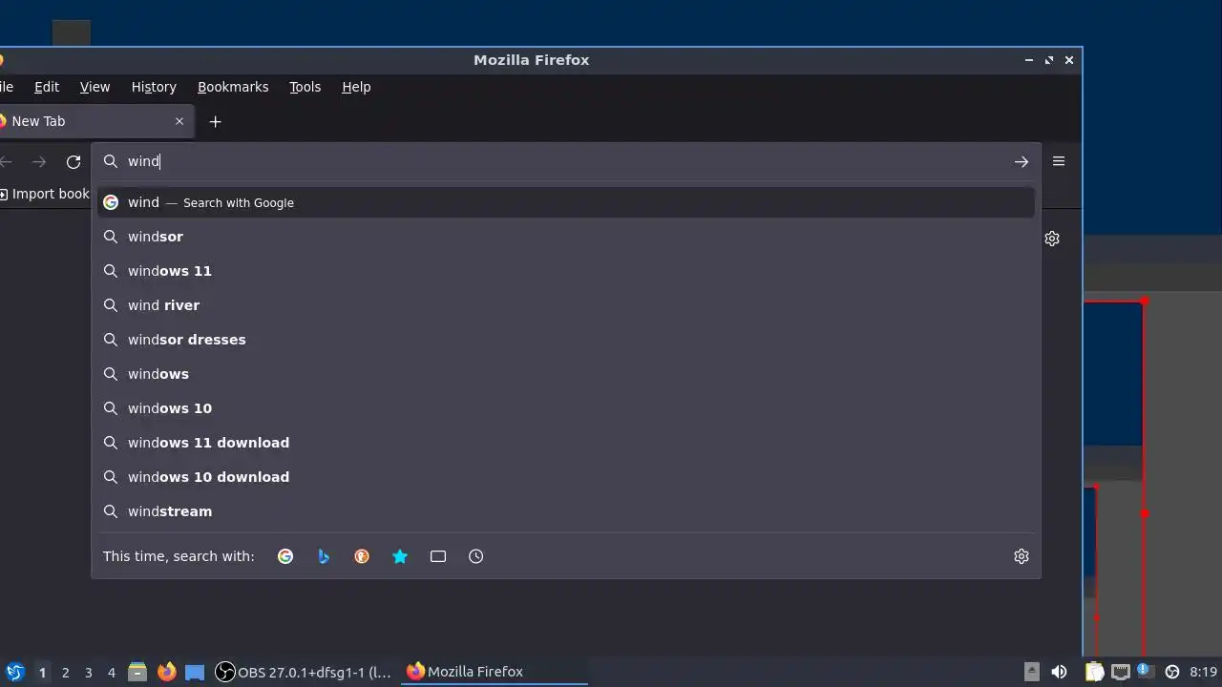Viewport: 1222px width, 687px height.
Task: Open the Tools menu
Action: pyautogui.click(x=305, y=87)
